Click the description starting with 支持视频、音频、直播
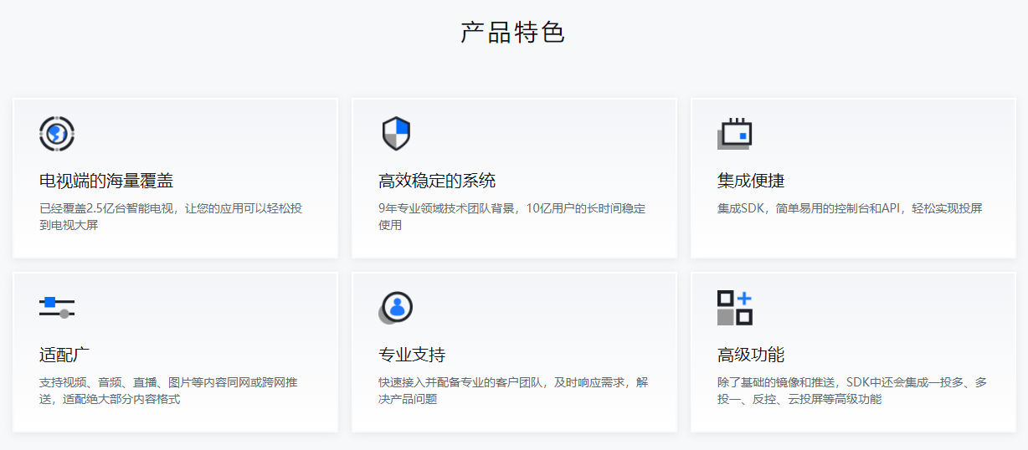 point(167,382)
